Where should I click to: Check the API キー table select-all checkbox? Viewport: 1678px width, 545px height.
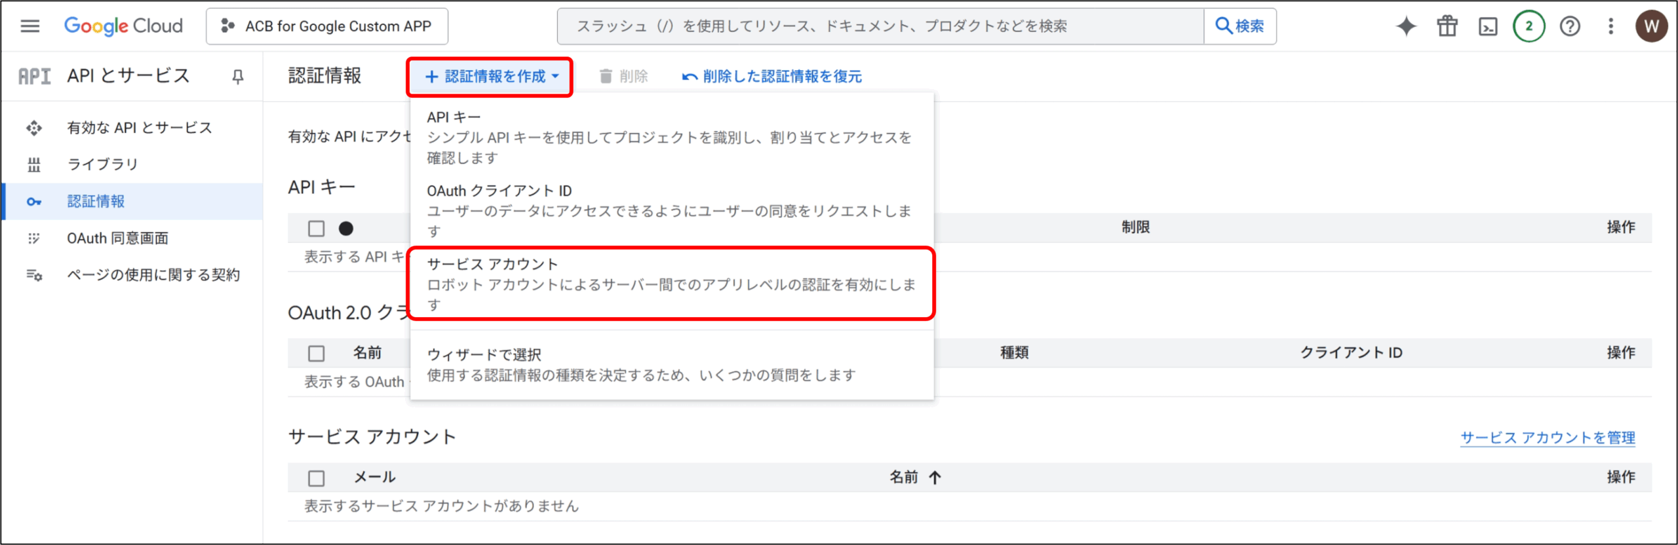tap(317, 228)
